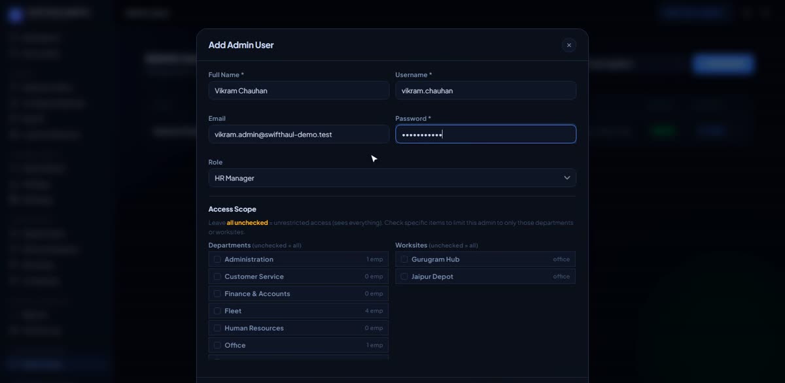The height and width of the screenshot is (383, 785).
Task: Click the 'Add Admin User' dialog title
Action: pos(241,45)
